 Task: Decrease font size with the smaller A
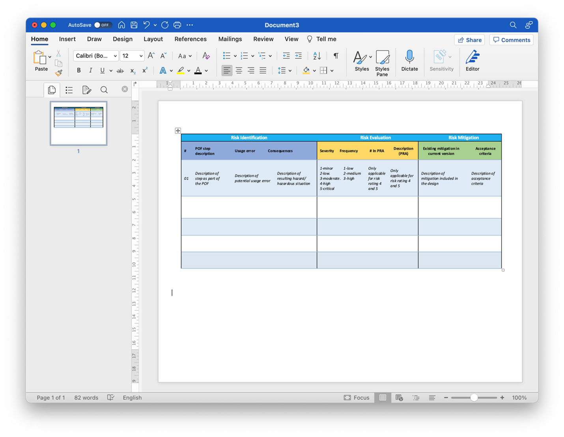163,56
